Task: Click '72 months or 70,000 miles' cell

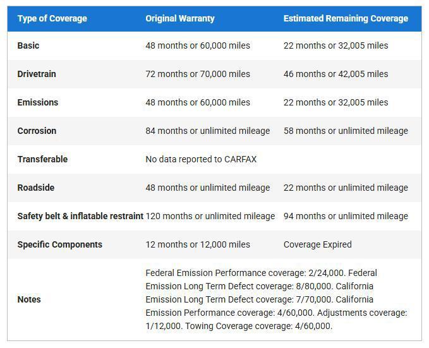Action: click(198, 74)
